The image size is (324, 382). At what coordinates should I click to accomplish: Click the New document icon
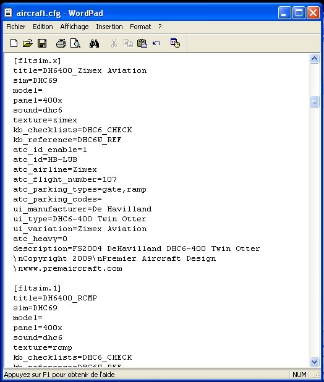coord(14,43)
